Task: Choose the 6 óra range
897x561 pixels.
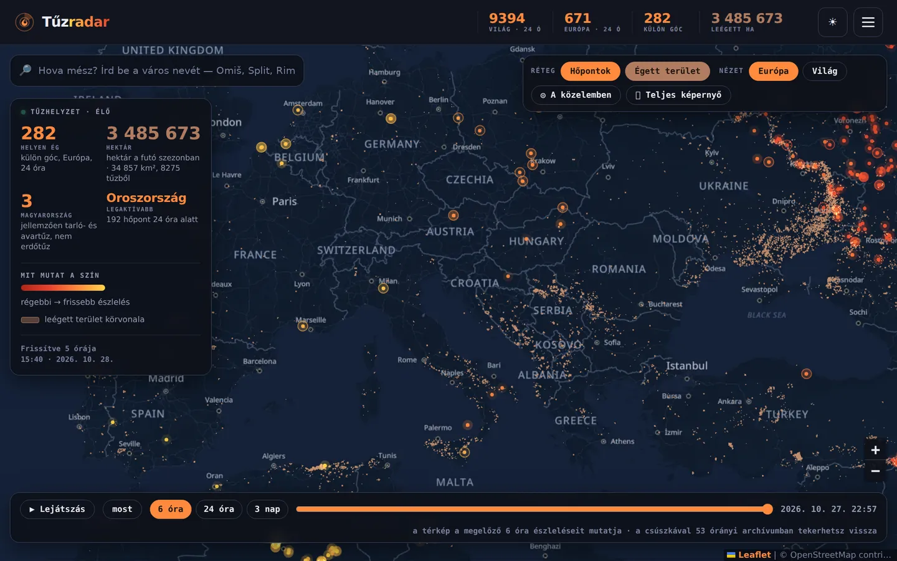Action: pos(170,509)
